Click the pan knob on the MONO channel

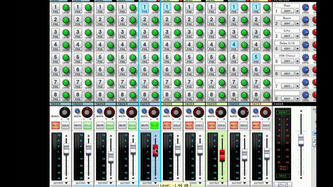65,112
